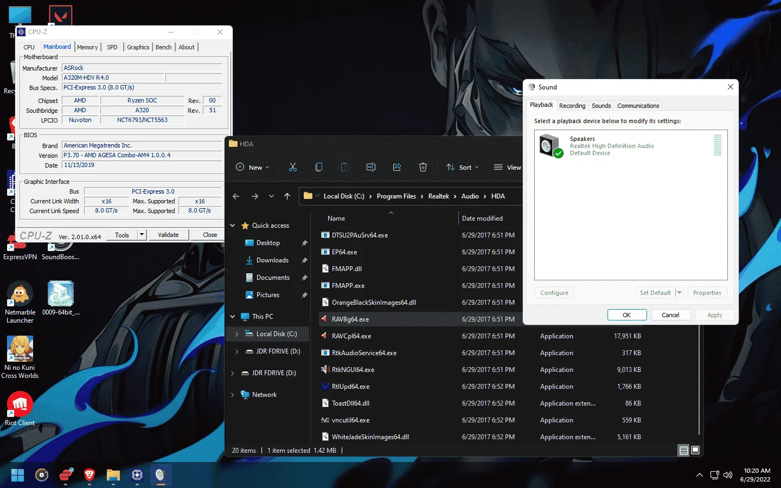Switch Explorer to details view layout

pyautogui.click(x=684, y=450)
